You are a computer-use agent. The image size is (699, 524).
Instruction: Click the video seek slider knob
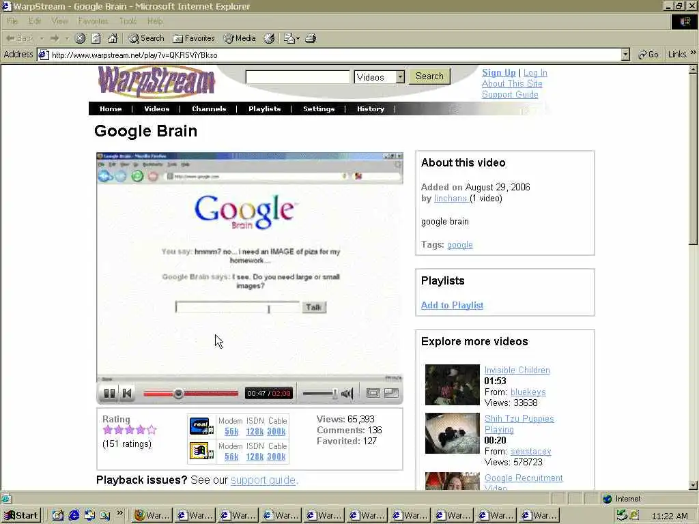coord(178,394)
